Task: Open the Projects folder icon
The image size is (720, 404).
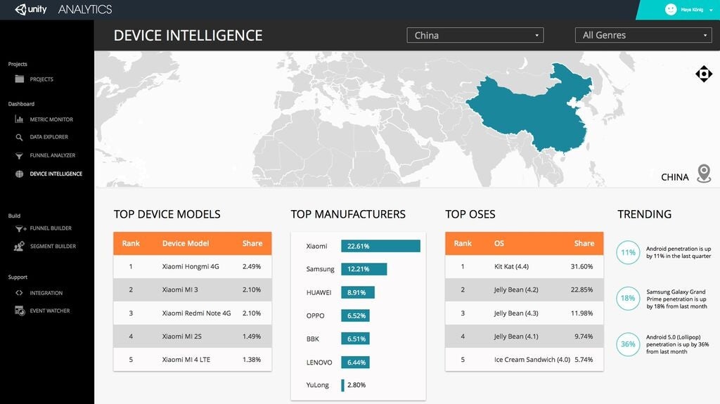Action: [x=19, y=79]
